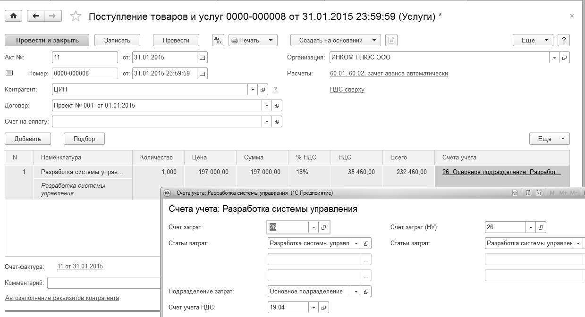
Task: Open the calculator icon in popup title bar
Action: point(528,193)
